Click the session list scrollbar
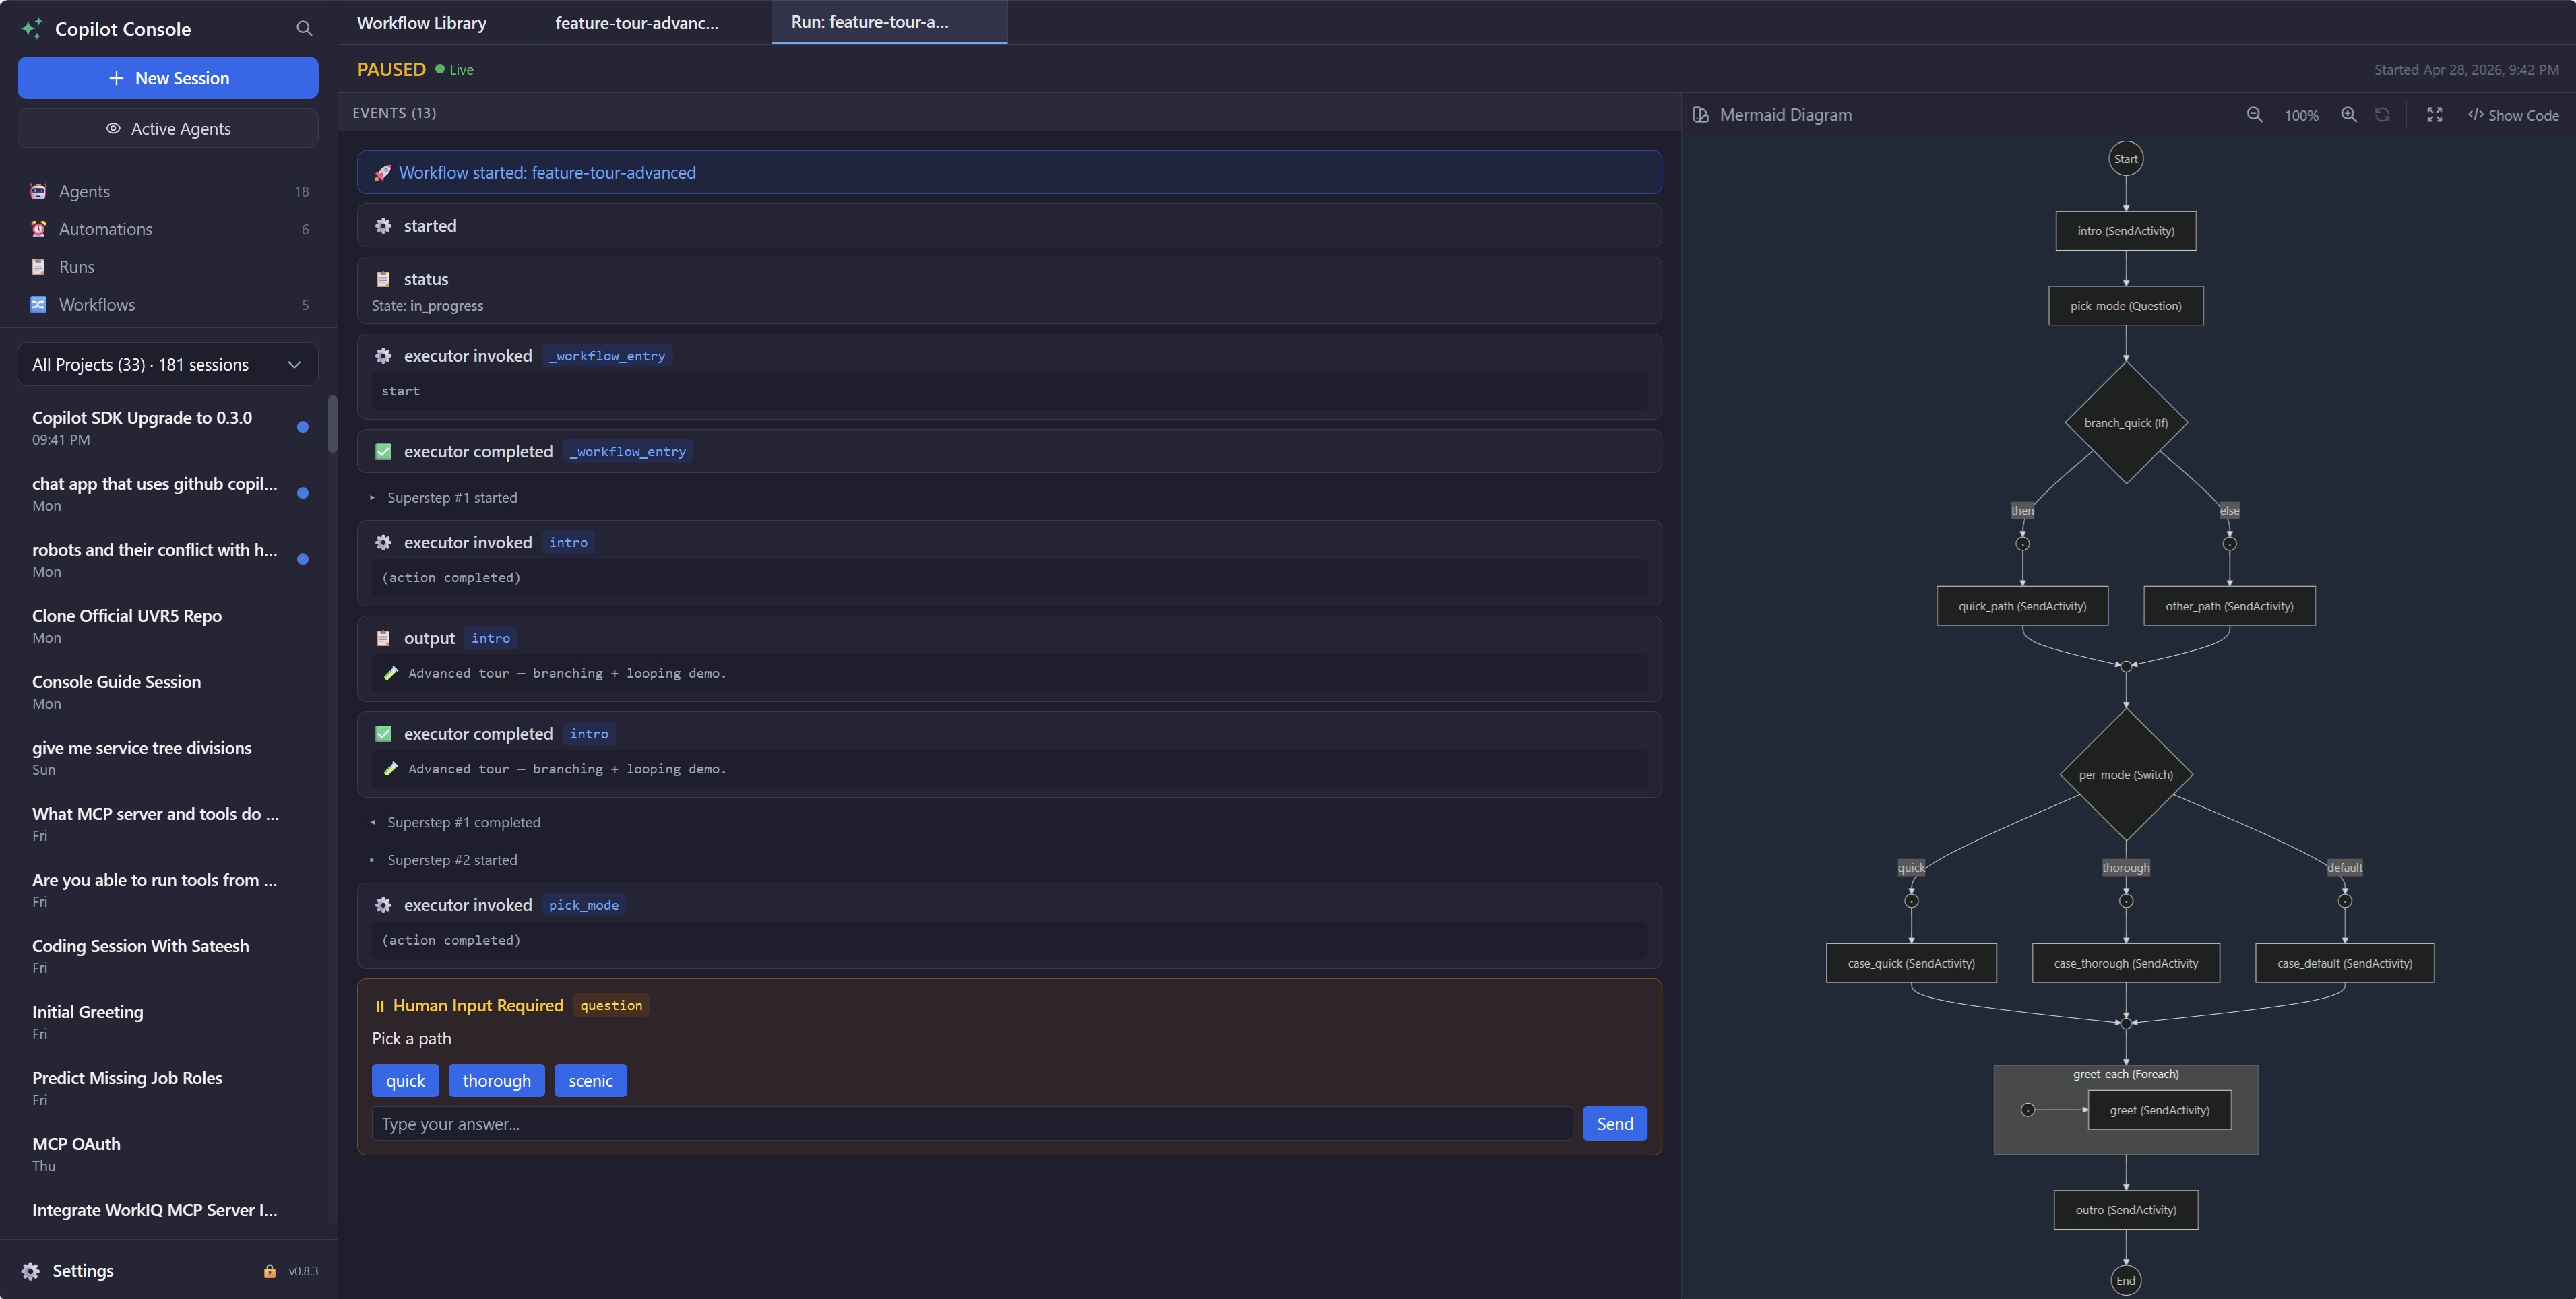Viewport: 2576px width, 1299px height. (332, 424)
